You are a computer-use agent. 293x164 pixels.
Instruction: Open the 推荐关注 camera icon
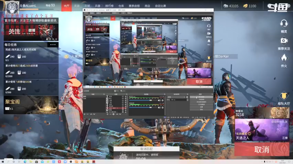click(284, 40)
